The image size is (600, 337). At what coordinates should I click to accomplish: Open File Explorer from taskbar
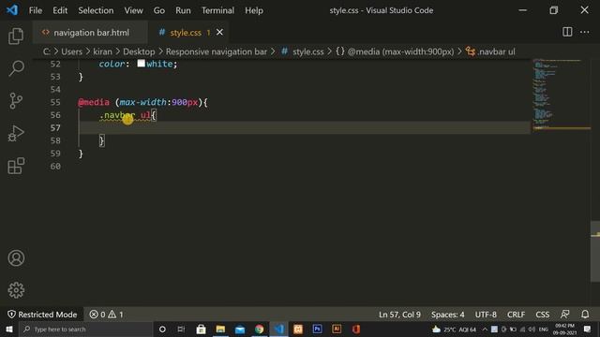pyautogui.click(x=220, y=329)
